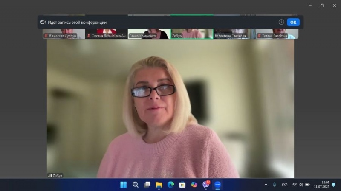Open the recording info icon

(281, 22)
